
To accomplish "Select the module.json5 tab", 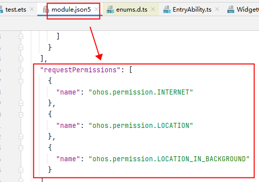I will [x=71, y=10].
